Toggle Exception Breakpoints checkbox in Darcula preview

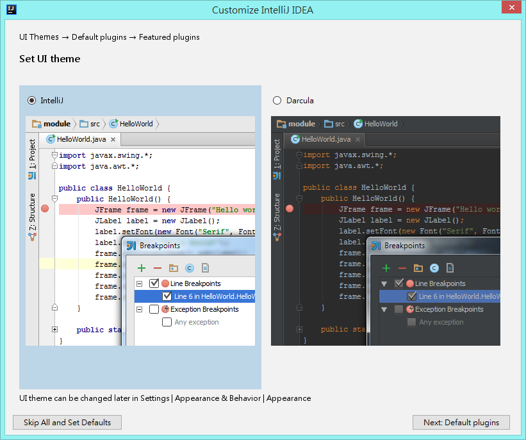[x=399, y=309]
